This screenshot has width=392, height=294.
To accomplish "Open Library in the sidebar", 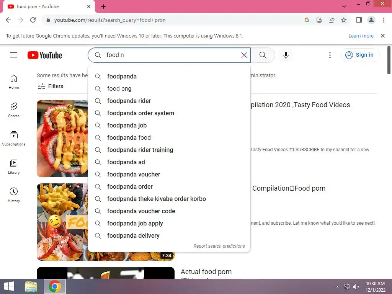I will click(x=14, y=167).
